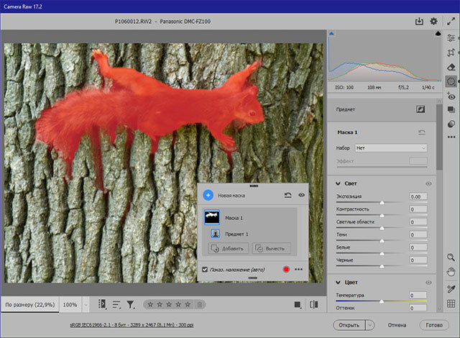This screenshot has width=460, height=338.
Task: Toggle visibility of Свет panel edits
Action: [428, 184]
